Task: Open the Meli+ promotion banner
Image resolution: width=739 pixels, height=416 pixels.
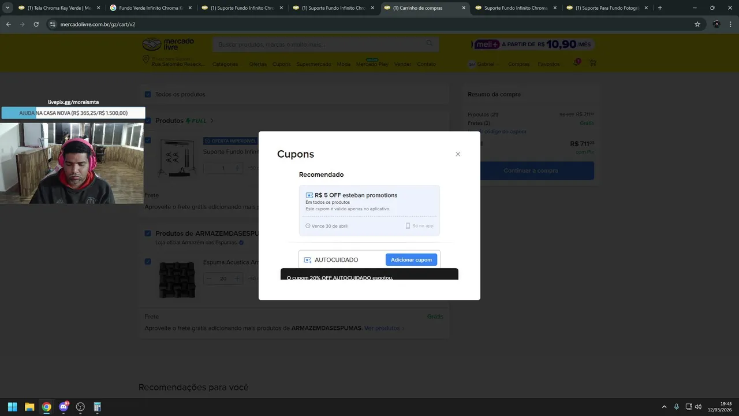Action: point(533,44)
